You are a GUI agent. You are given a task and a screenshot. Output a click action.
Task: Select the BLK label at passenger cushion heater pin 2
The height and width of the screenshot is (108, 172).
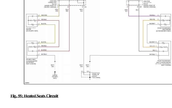pyautogui.click(x=154, y=50)
